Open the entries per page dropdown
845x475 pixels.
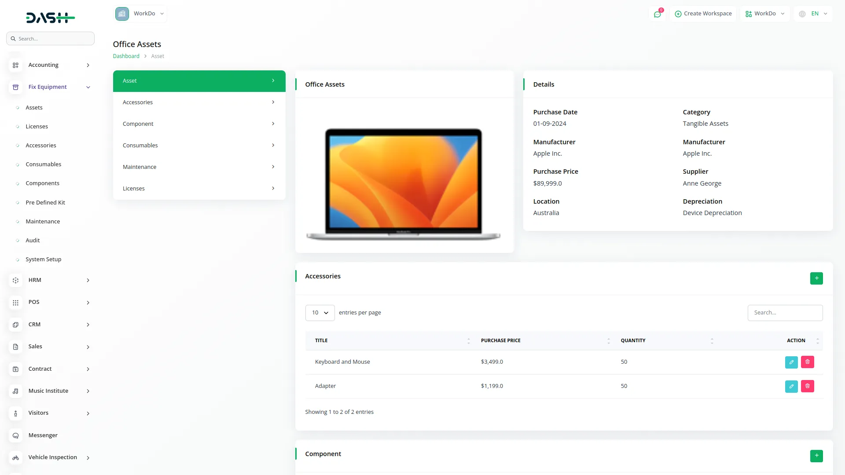pyautogui.click(x=320, y=313)
